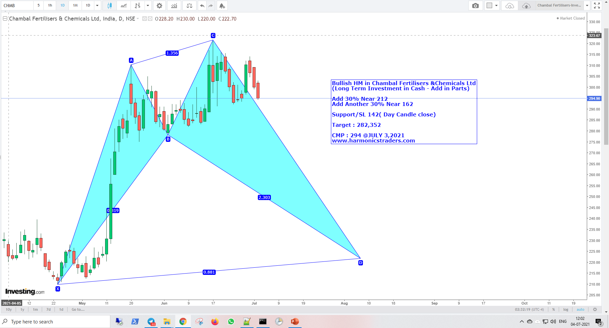Open volume control in tray

(x=553, y=321)
